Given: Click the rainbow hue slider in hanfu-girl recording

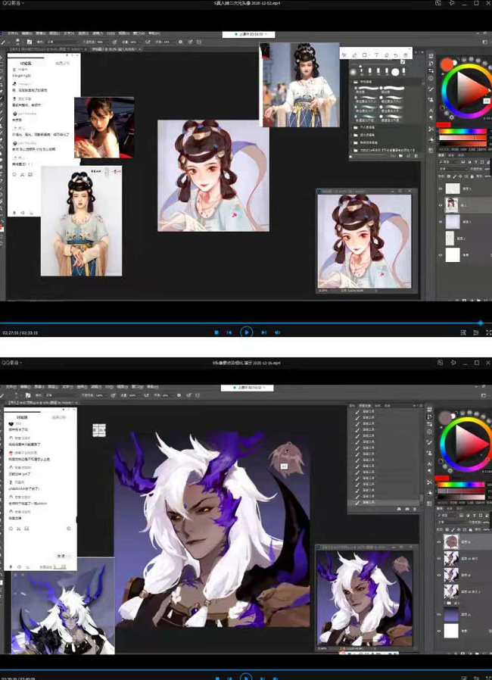Looking at the screenshot, I should (x=463, y=131).
